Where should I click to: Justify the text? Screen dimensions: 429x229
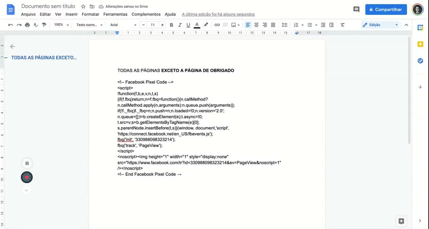tap(273, 25)
